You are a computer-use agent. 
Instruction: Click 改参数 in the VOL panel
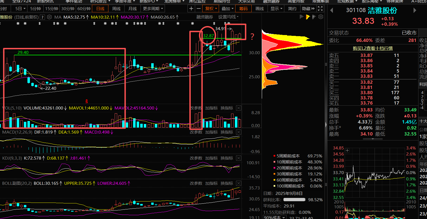[x=196, y=108]
